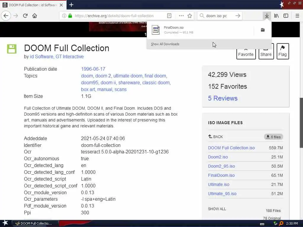Click the page vertical scrollbar thumb
This screenshot has width=303, height=227.
301,123
